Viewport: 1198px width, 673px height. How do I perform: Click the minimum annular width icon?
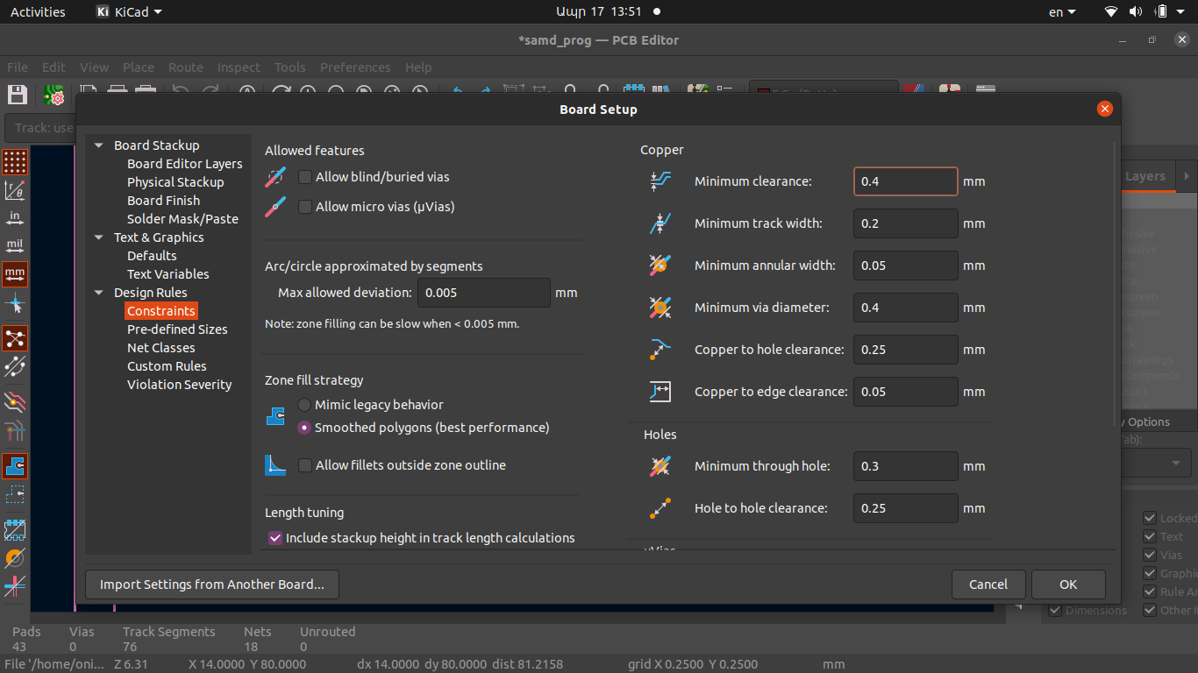point(660,266)
